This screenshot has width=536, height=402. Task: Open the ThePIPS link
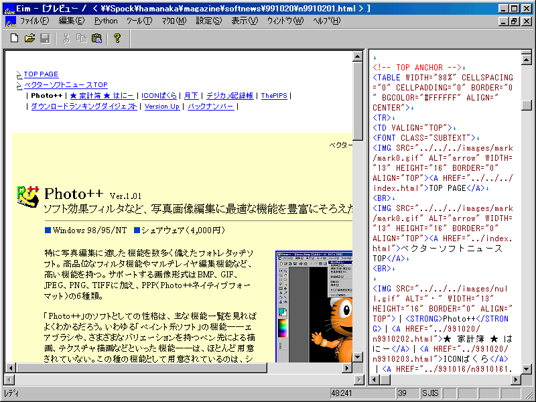[274, 96]
